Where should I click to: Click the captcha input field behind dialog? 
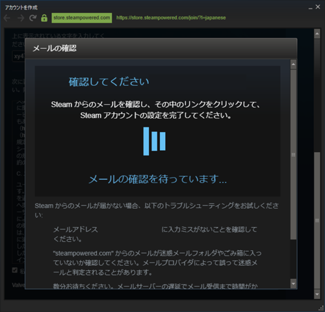coord(18,57)
